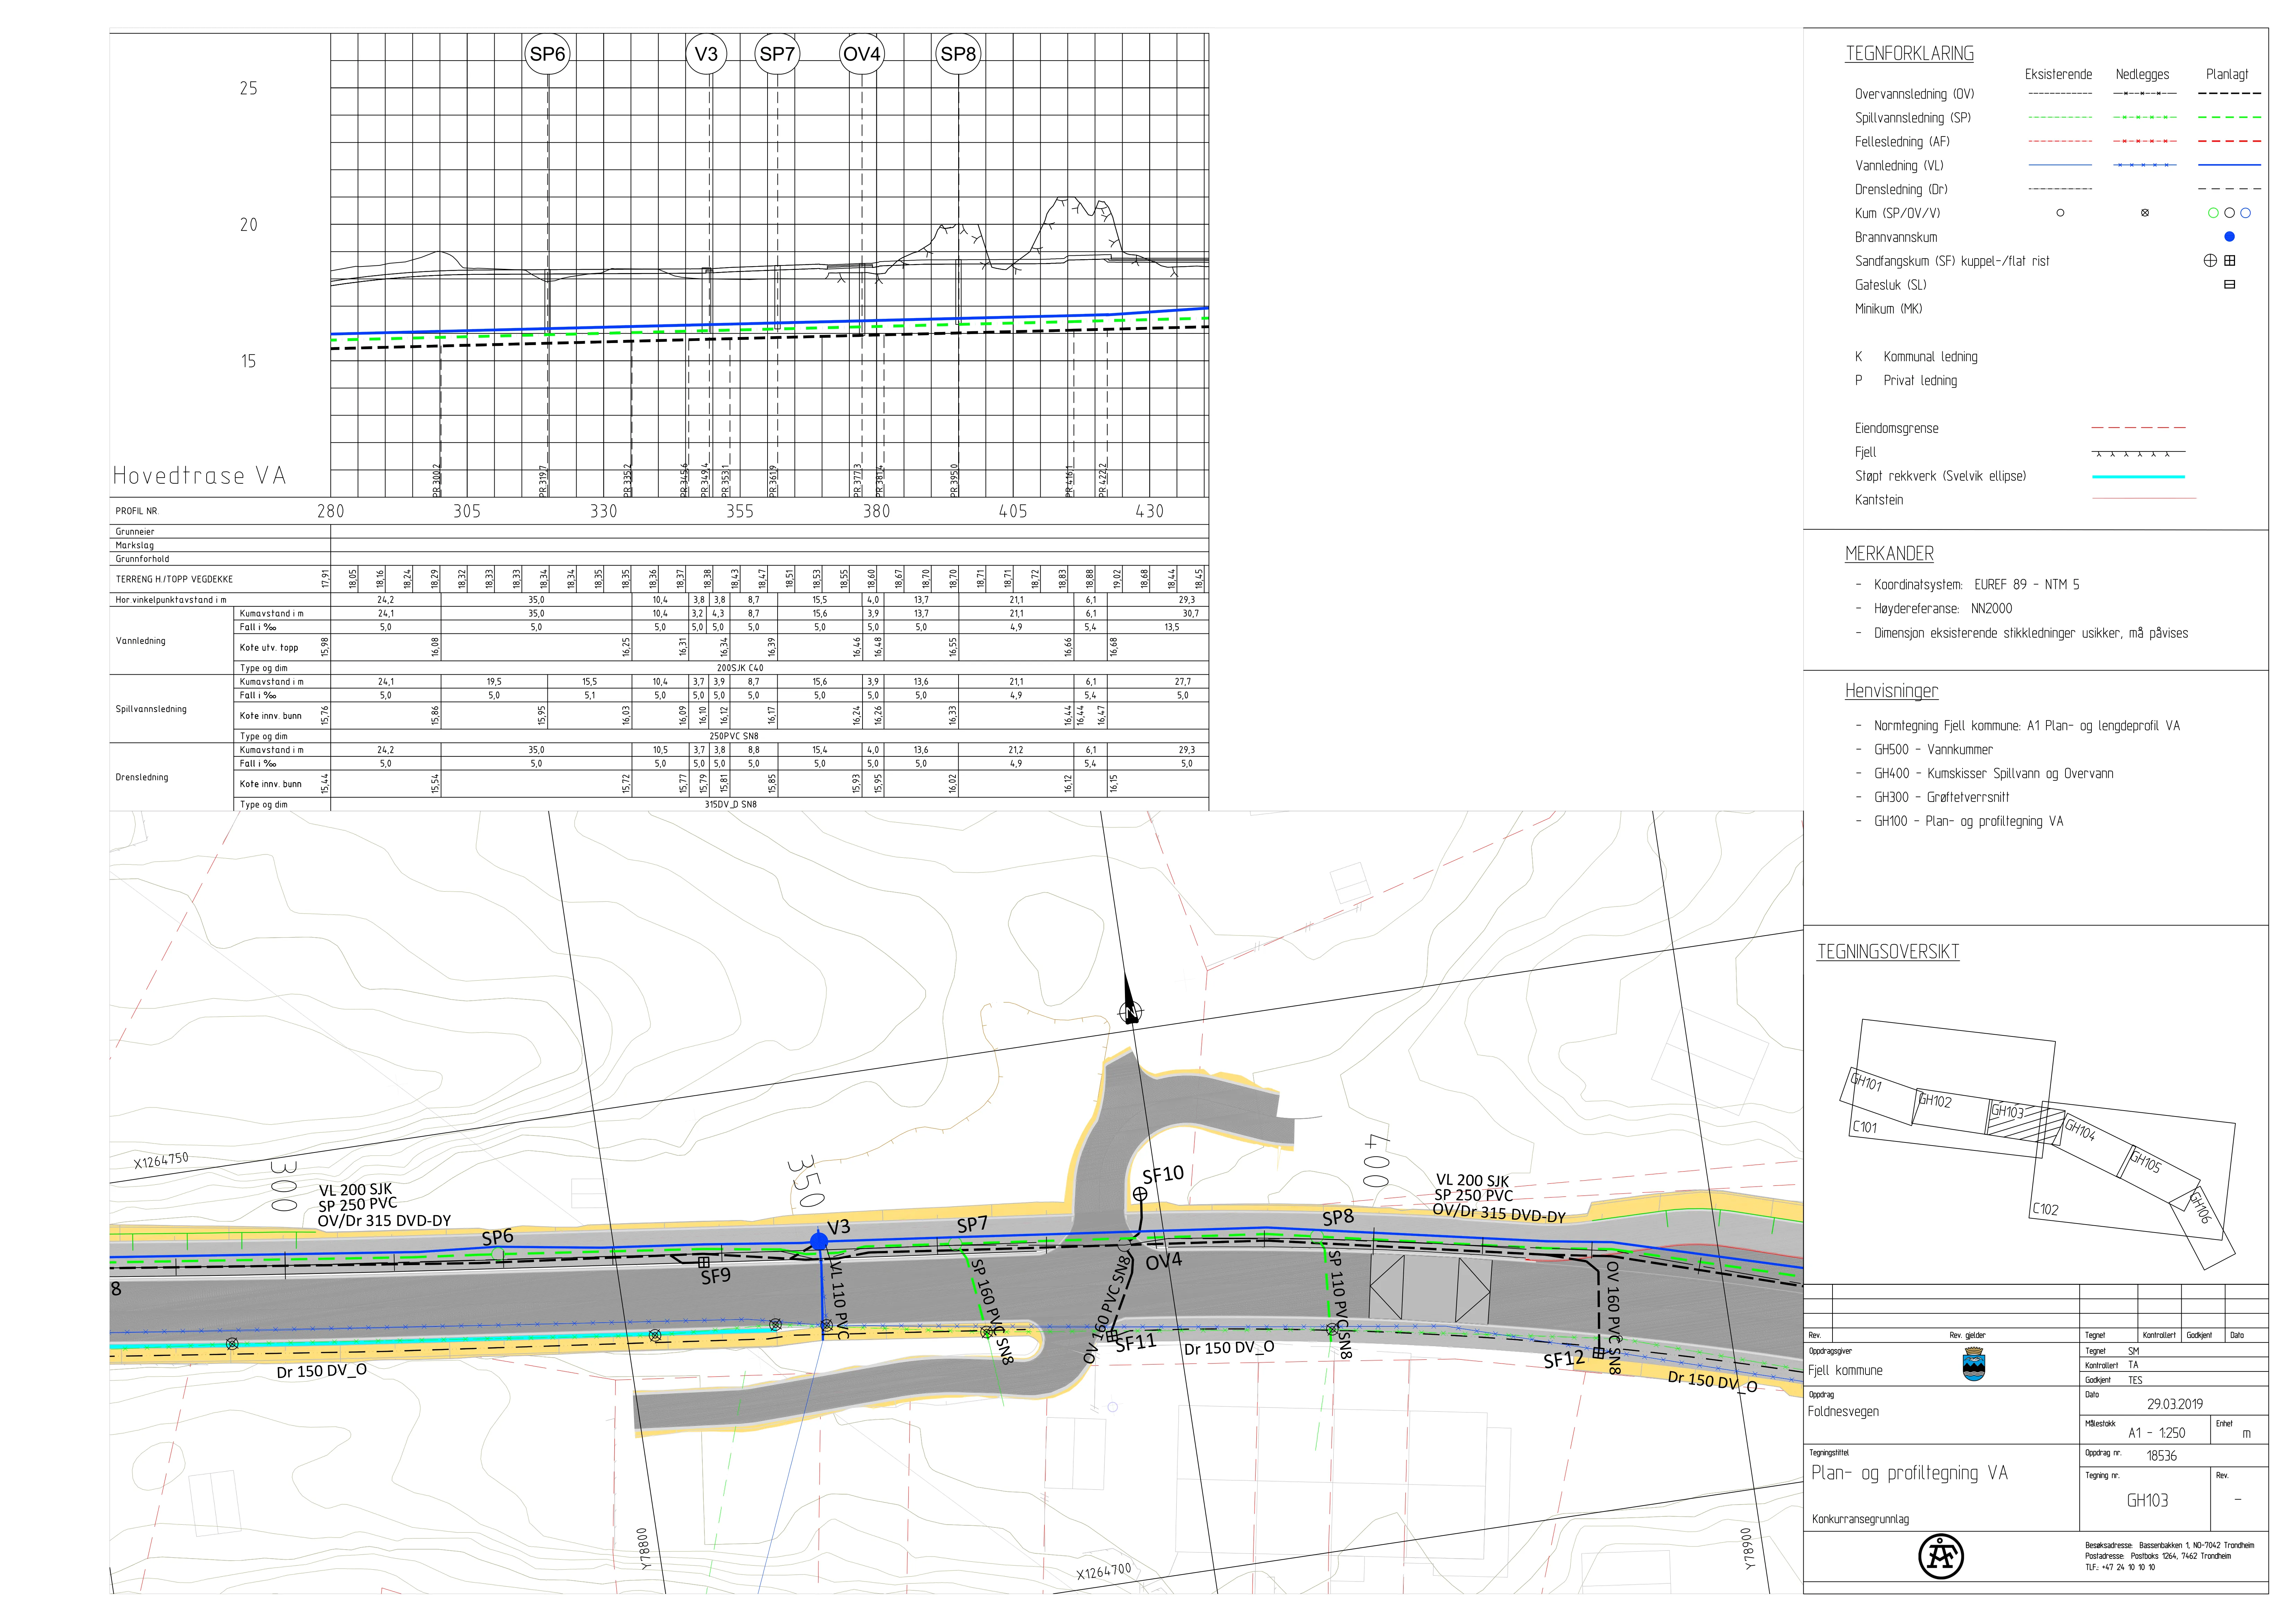2296x1621 pixels.
Task: Click the TEGNFORKLARING heading
Action: click(x=1909, y=54)
